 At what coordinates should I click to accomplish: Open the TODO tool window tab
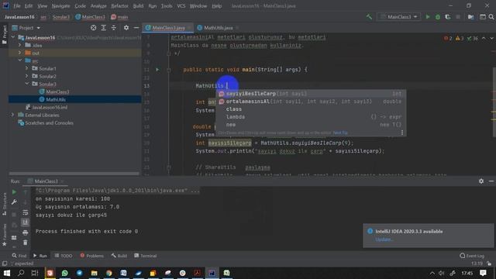pos(64,256)
